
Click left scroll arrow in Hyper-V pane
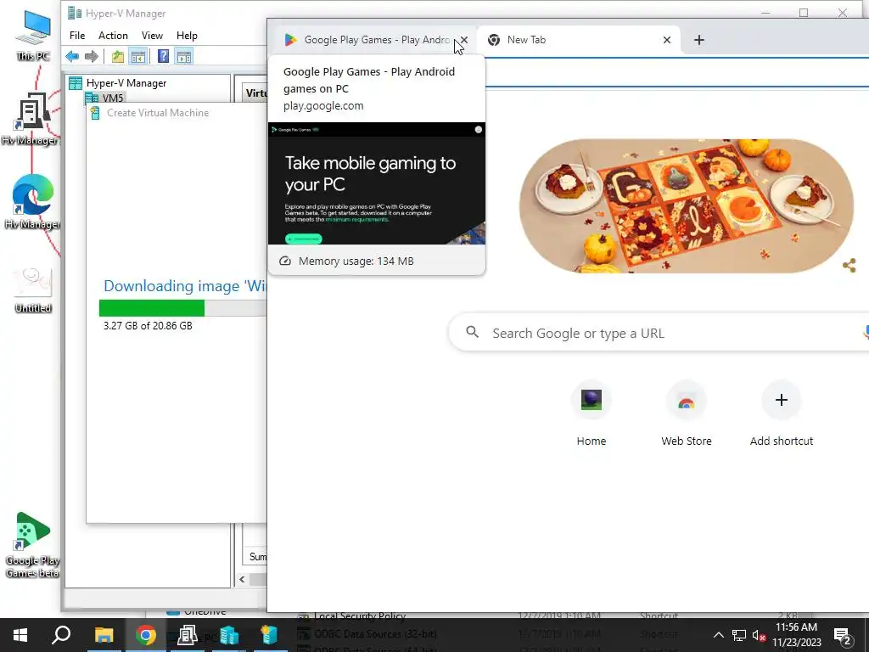[242, 579]
